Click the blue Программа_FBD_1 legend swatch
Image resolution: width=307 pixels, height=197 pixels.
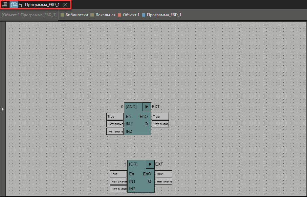click(144, 15)
